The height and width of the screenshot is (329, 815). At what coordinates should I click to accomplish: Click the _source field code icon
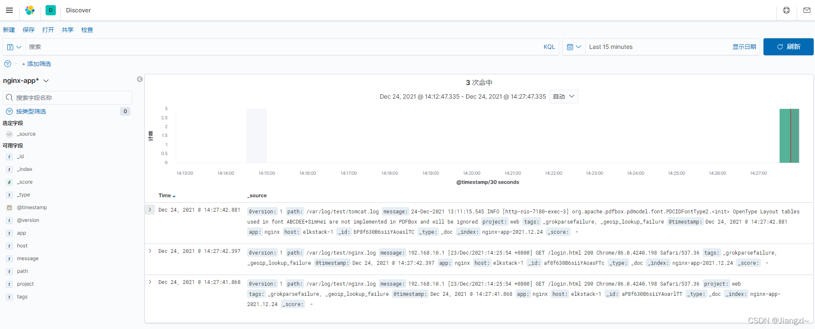[x=9, y=134]
